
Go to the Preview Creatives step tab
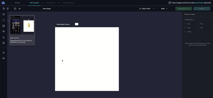pyautogui.click(x=68, y=3)
